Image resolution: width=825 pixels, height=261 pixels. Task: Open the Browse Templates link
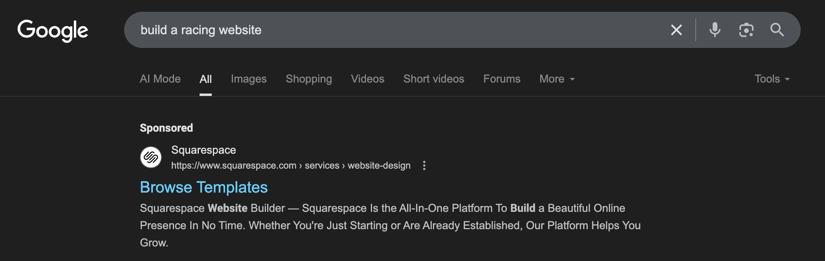204,187
